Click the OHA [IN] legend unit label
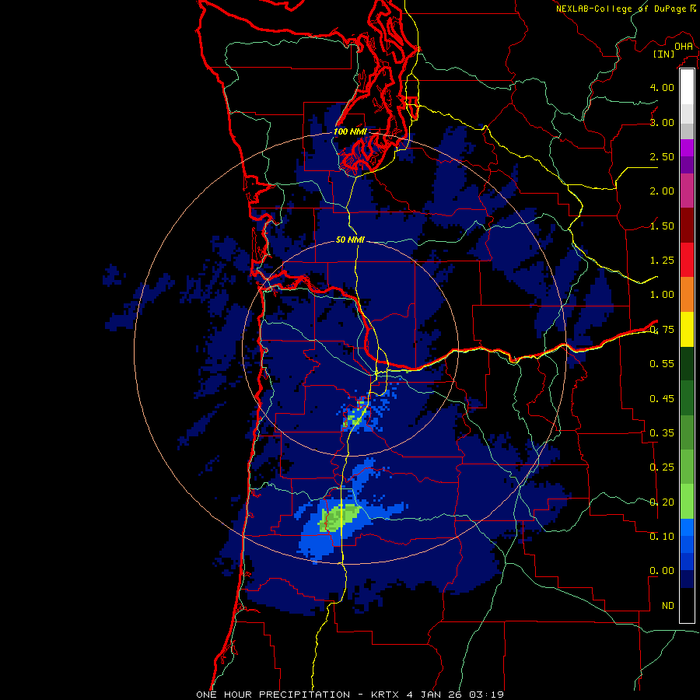Viewport: 700px width, 700px height. [673, 50]
